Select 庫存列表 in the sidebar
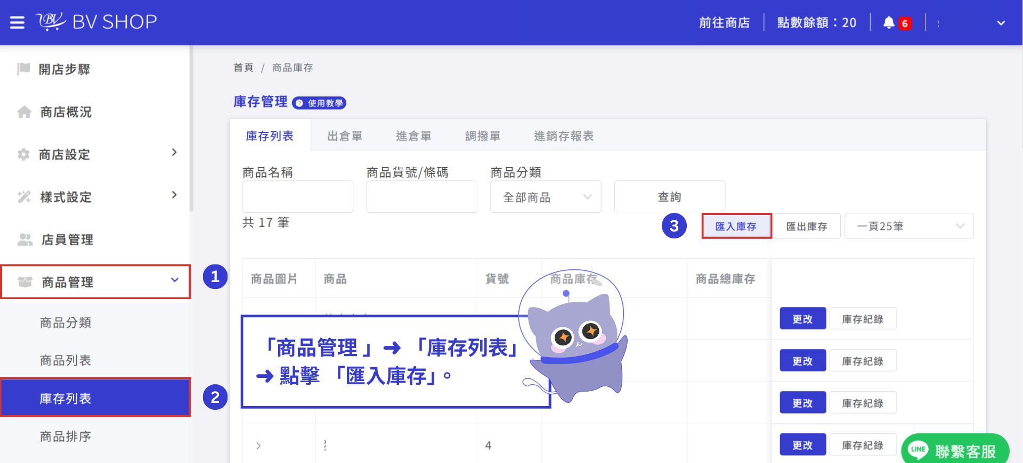Screen dimensions: 1023x463 (96, 398)
